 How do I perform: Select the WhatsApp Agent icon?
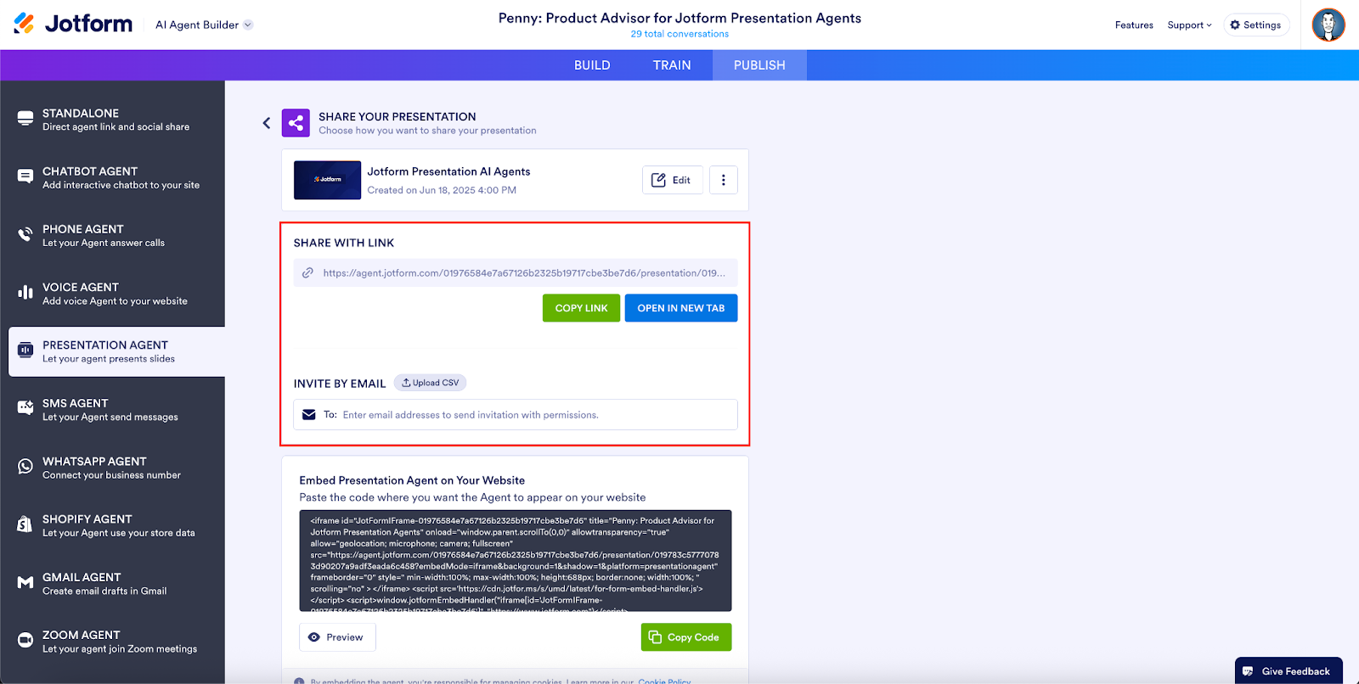[x=25, y=467]
